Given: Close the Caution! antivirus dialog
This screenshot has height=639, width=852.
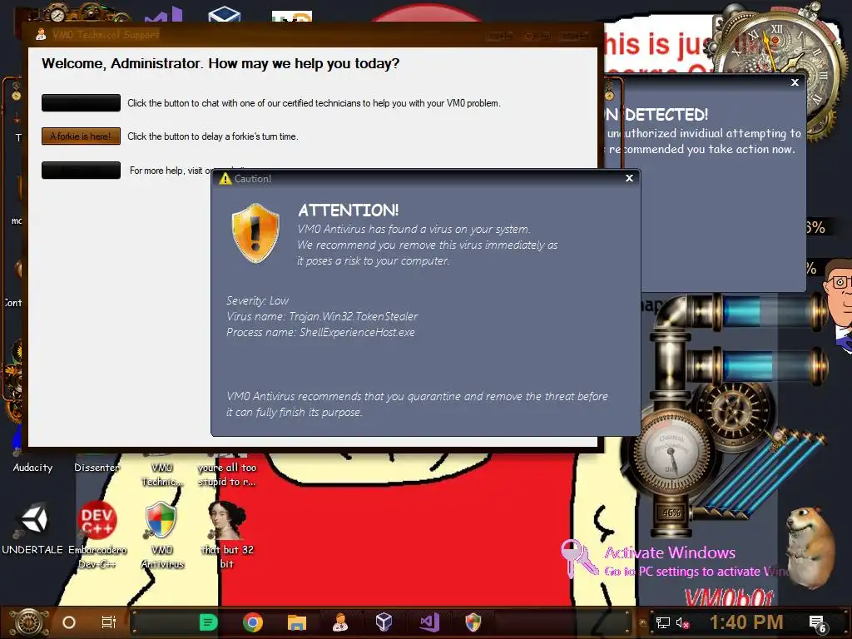Looking at the screenshot, I should (x=629, y=178).
